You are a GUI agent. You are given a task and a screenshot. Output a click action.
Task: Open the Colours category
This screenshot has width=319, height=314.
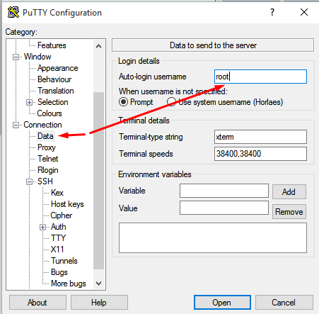point(50,113)
